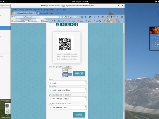
Task: Show bookmarks list icon beside the star
Action: pos(85,17)
